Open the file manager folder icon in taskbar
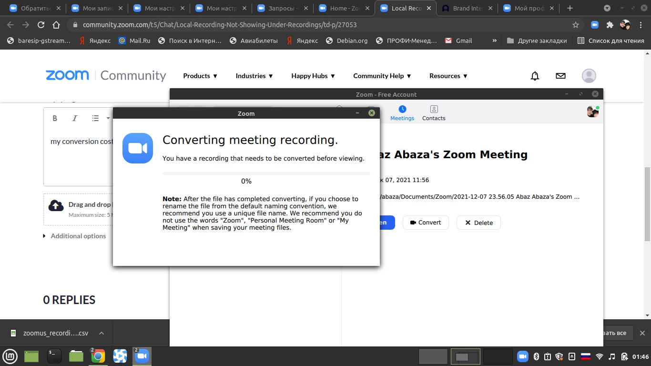651x366 pixels. click(76, 356)
